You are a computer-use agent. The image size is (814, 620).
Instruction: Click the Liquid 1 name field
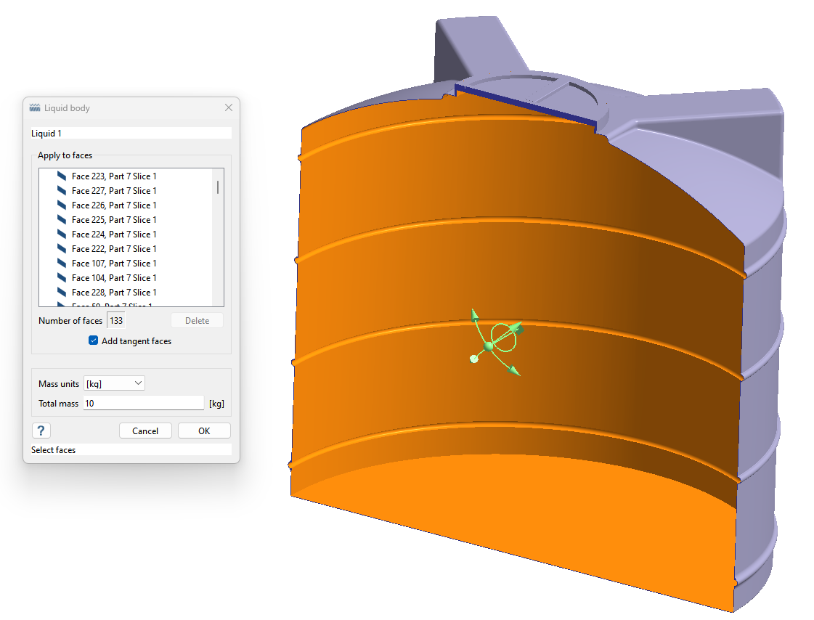pos(131,134)
